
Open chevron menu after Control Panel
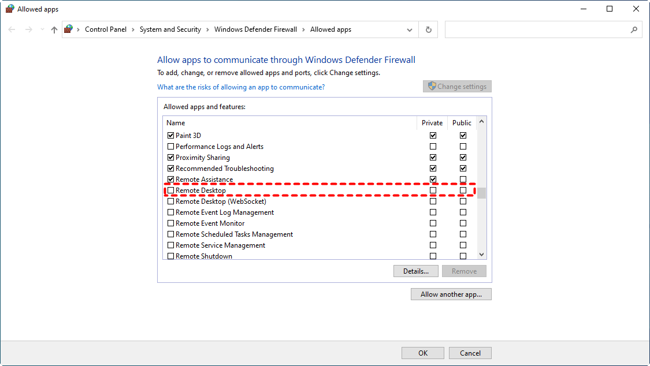click(133, 29)
